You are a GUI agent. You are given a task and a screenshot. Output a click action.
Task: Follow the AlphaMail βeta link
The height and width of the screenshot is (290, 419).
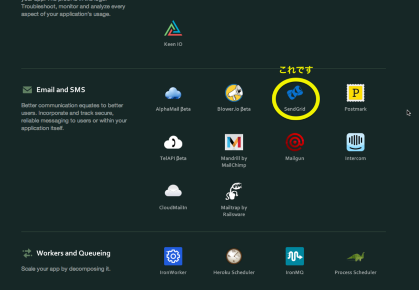point(173,109)
